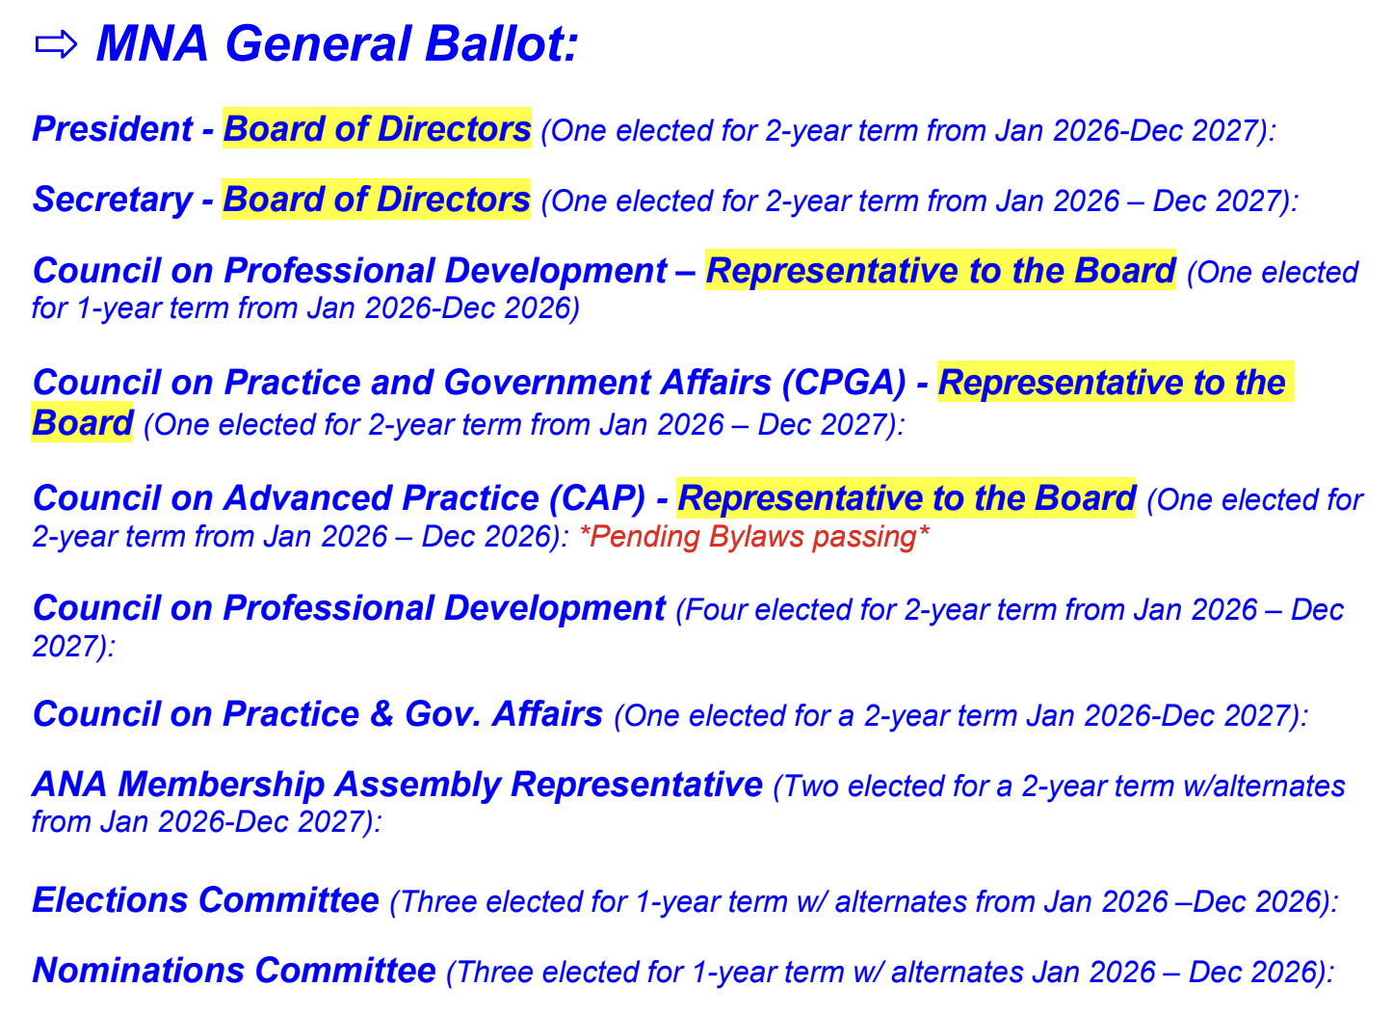
Task: Click the Elections Committee term details text
Action: (x=863, y=902)
